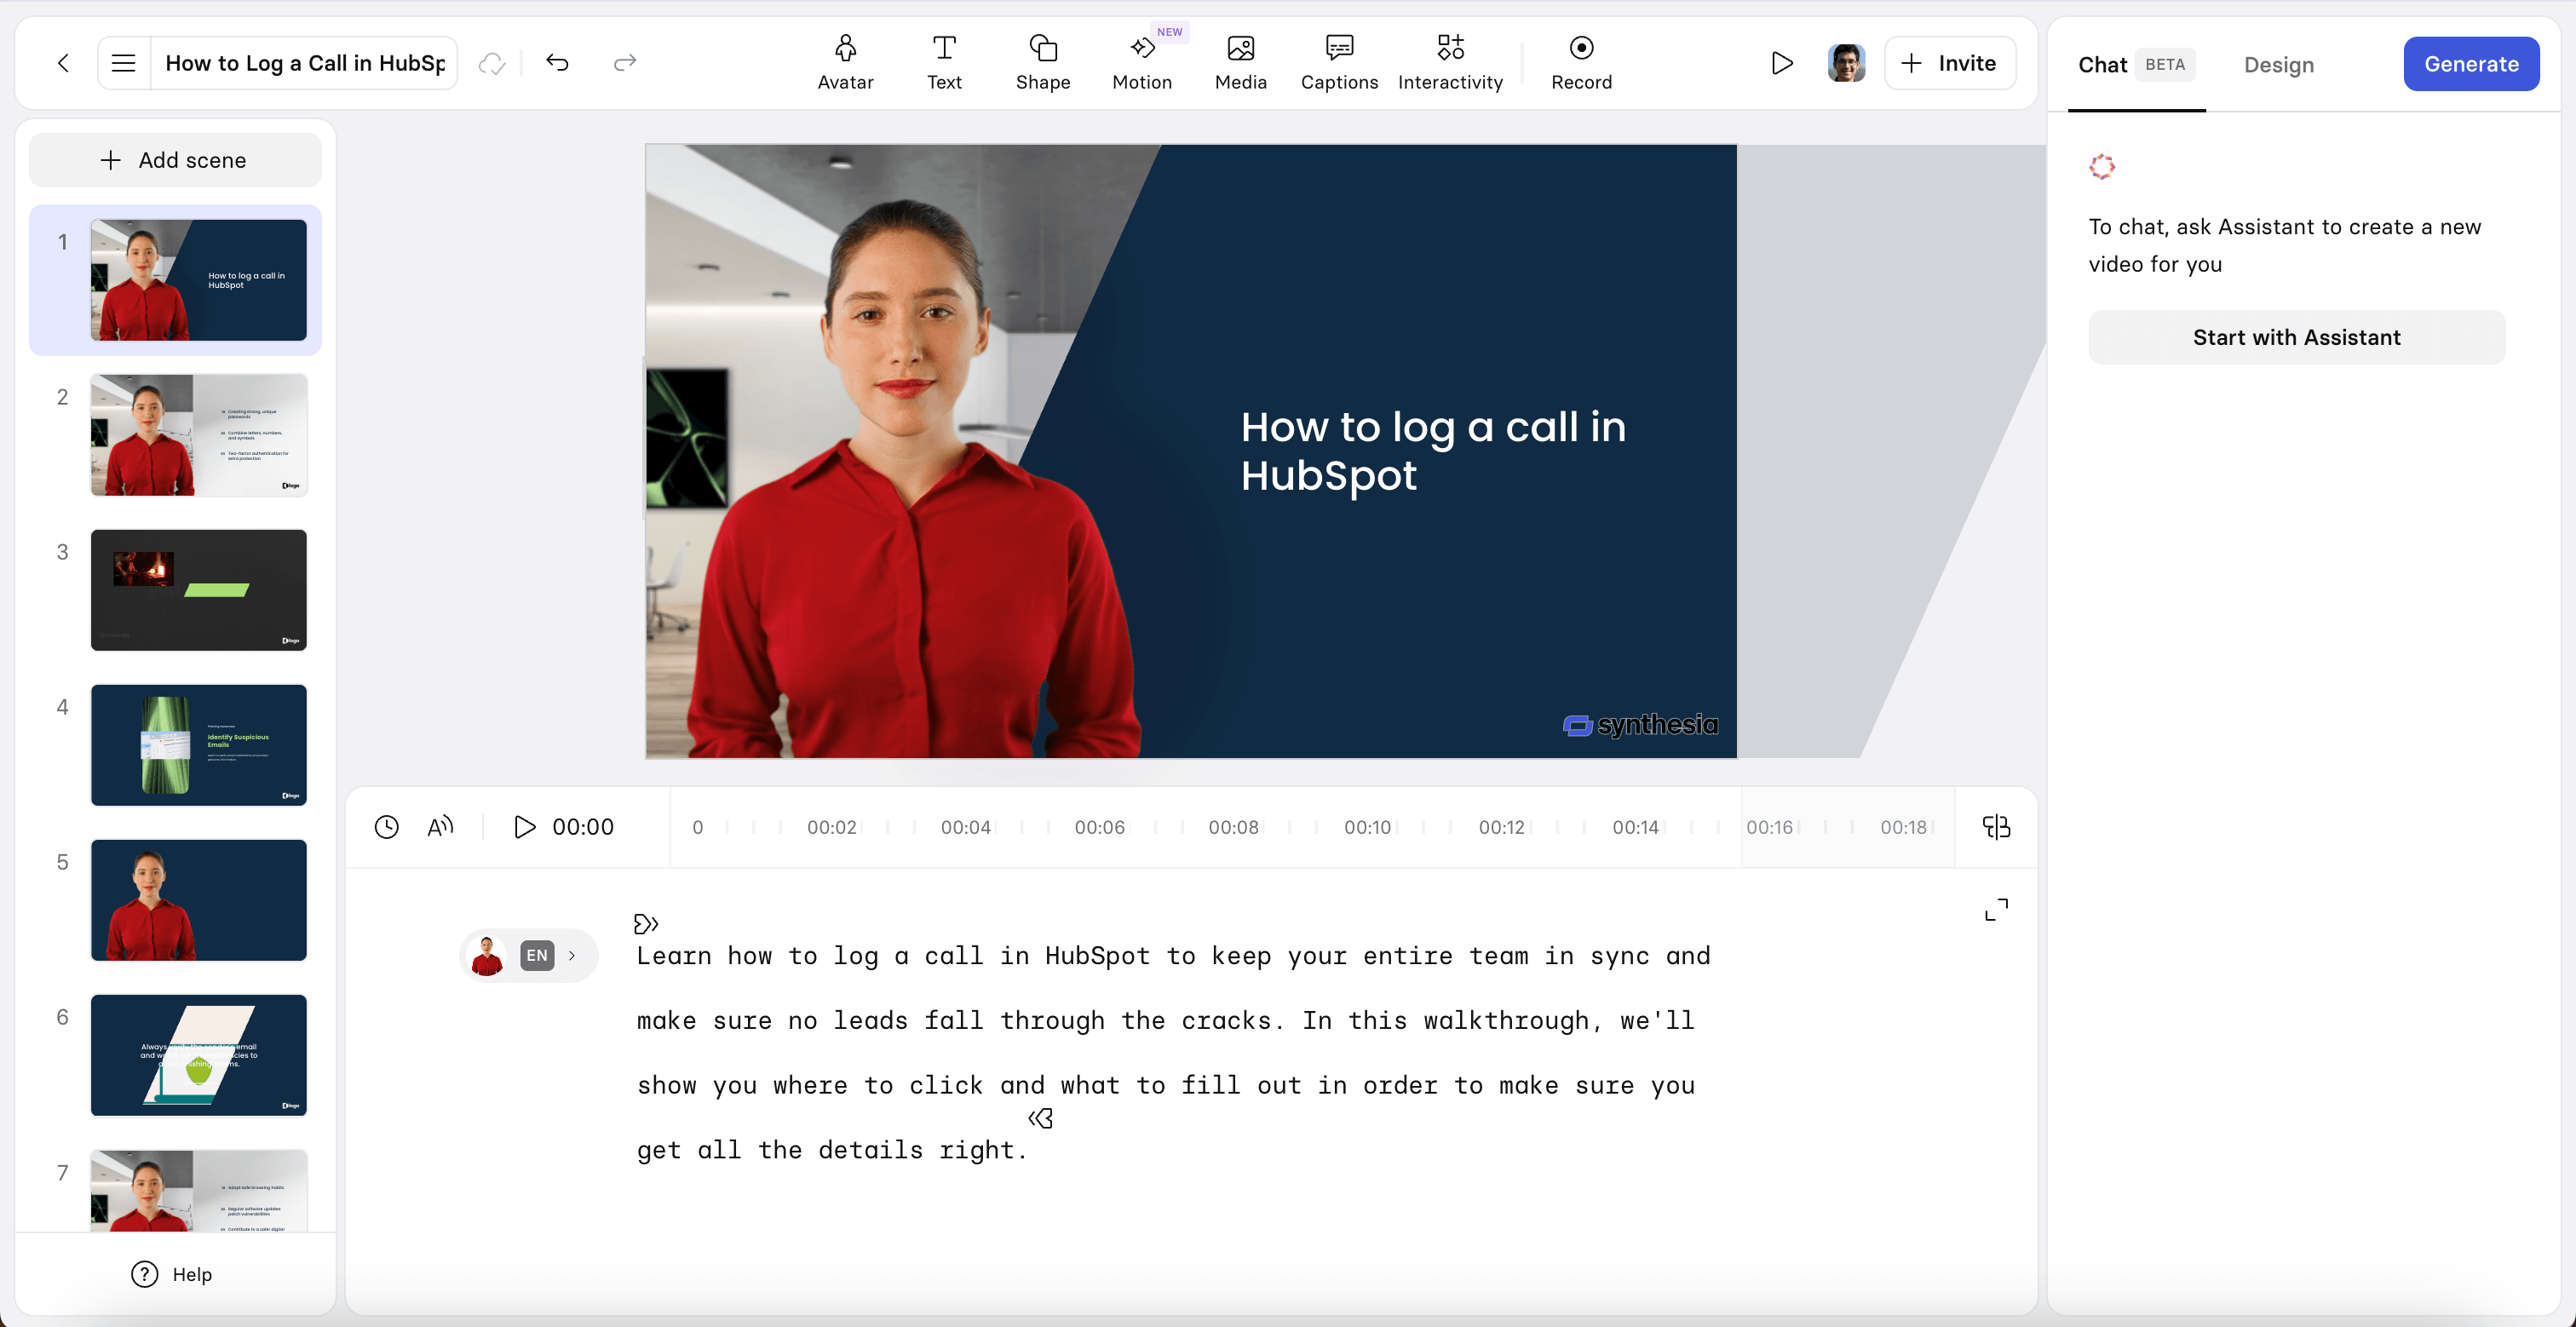This screenshot has height=1327, width=2576.
Task: Click the 00:00 playback time display
Action: pyautogui.click(x=583, y=827)
